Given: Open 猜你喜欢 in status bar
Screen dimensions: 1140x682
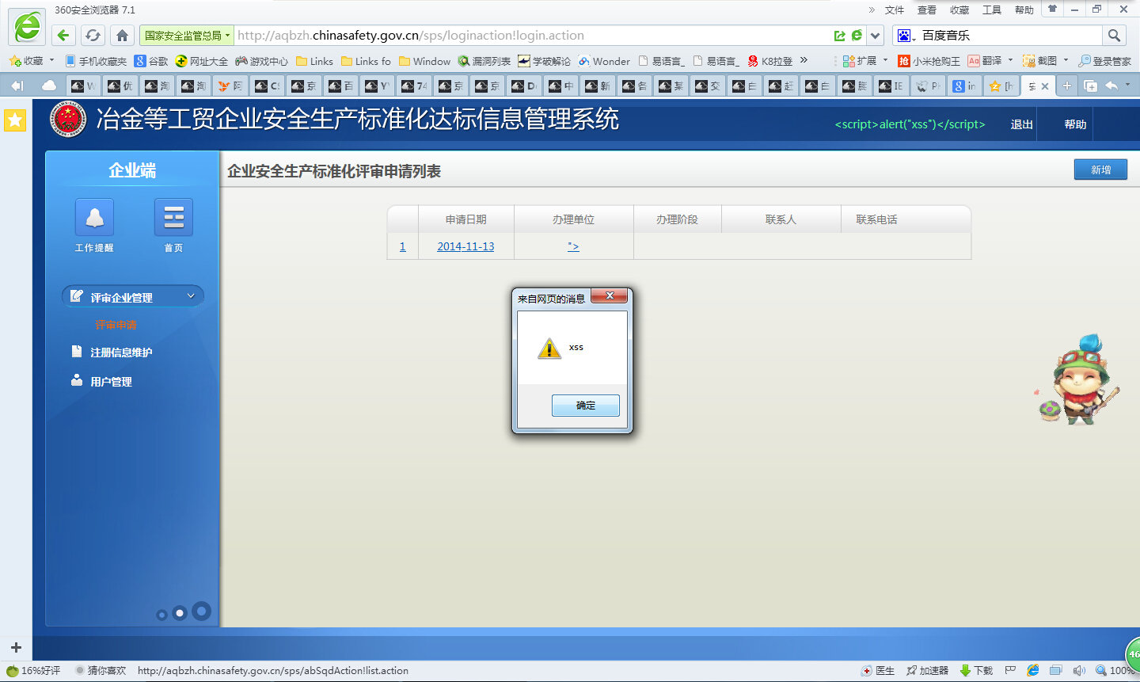Looking at the screenshot, I should tap(101, 670).
